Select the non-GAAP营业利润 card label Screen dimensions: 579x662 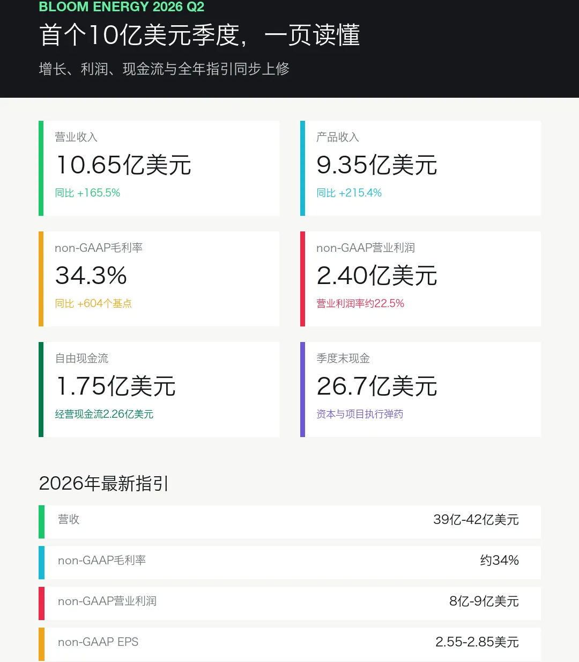pyautogui.click(x=366, y=248)
